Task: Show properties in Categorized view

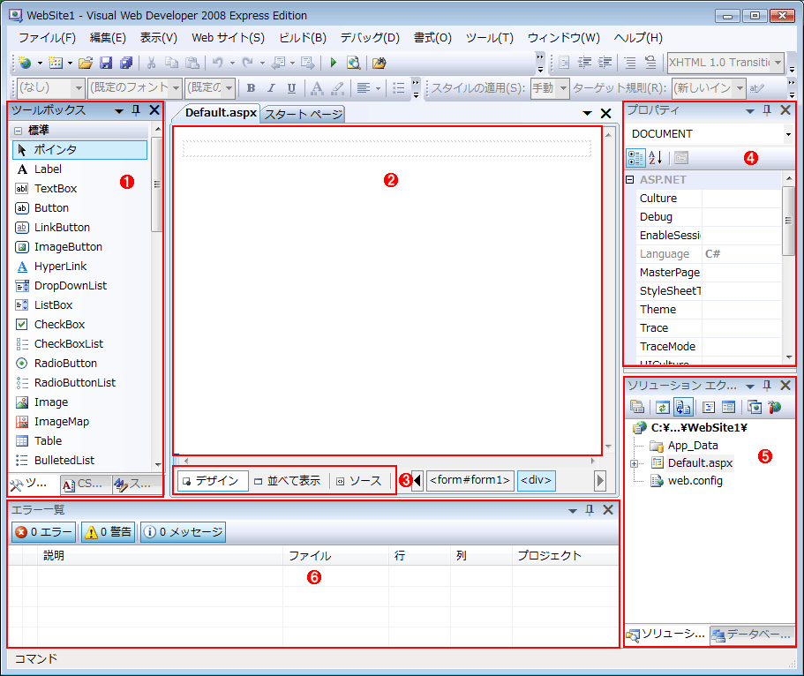Action: point(635,158)
